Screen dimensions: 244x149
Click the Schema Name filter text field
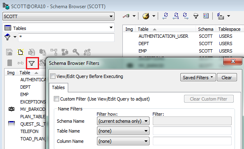(192, 121)
